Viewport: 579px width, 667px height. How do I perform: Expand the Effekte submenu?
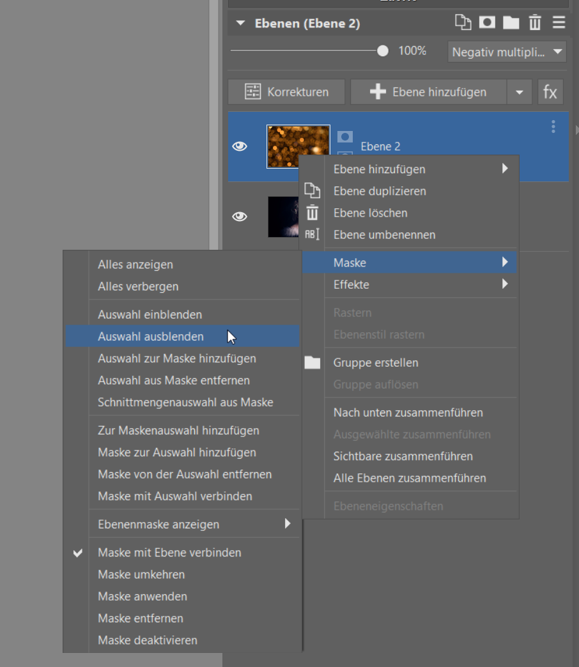505,284
